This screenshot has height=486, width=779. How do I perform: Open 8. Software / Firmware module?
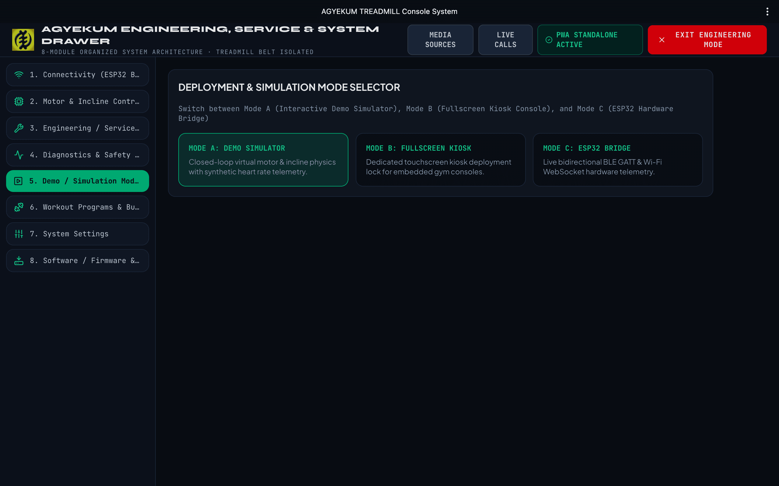tap(78, 261)
